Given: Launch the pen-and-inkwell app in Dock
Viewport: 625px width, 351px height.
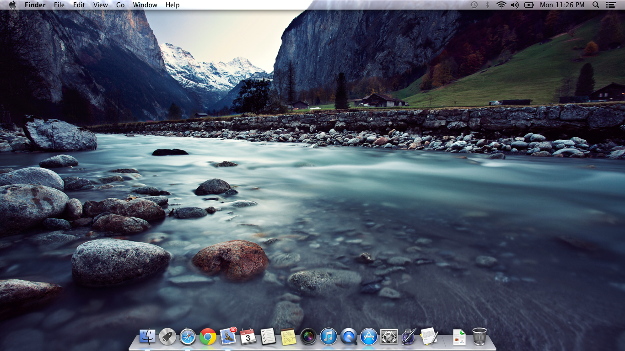Looking at the screenshot, I should pyautogui.click(x=409, y=337).
